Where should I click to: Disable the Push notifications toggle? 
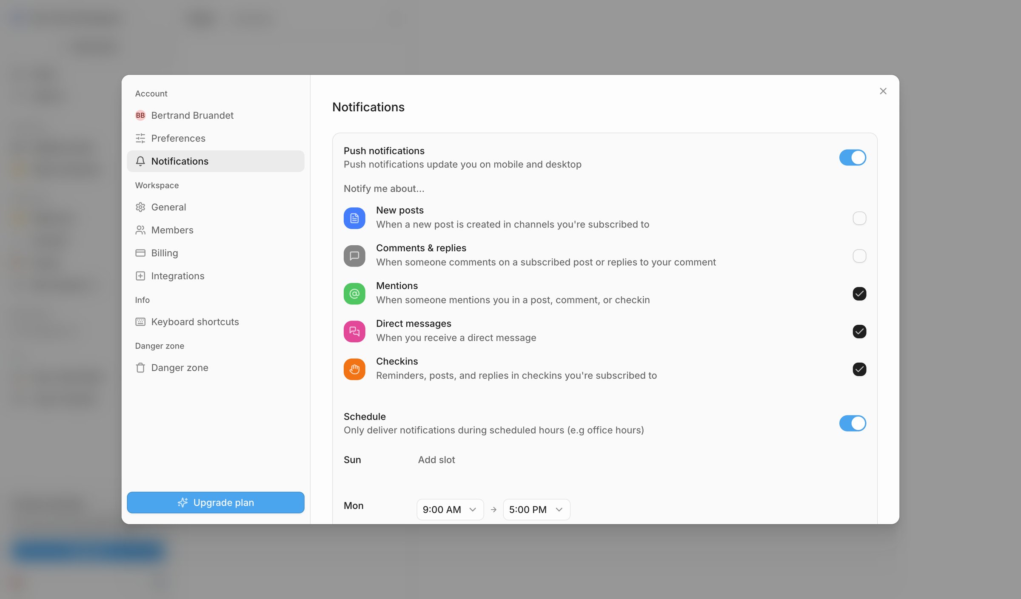point(853,158)
